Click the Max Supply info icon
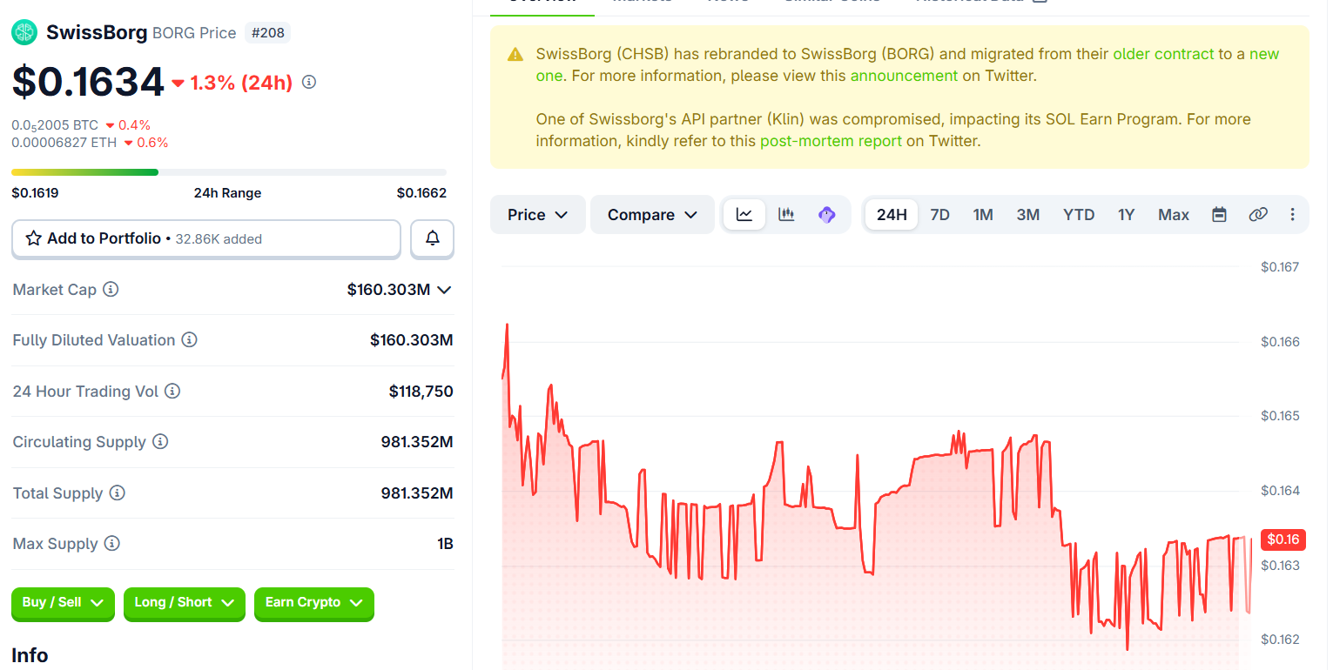1333x670 pixels. click(x=111, y=544)
